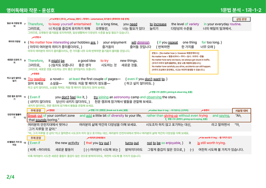
Task: Click the red '명령문' arrow above 'Try reading'
Action: (32, 74)
